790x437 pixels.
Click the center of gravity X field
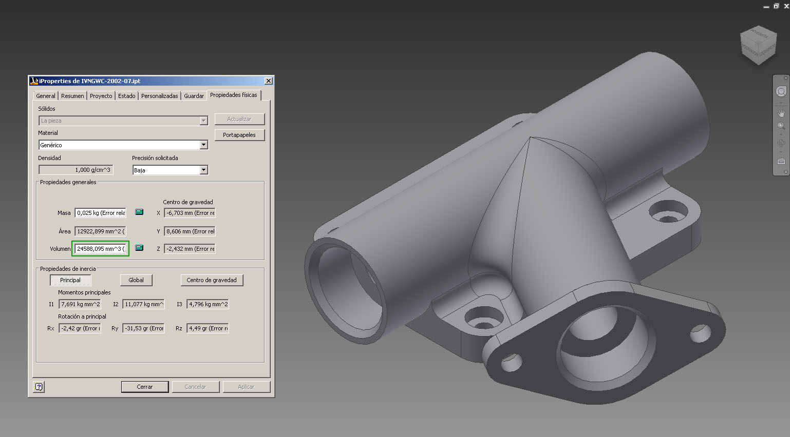tap(190, 213)
